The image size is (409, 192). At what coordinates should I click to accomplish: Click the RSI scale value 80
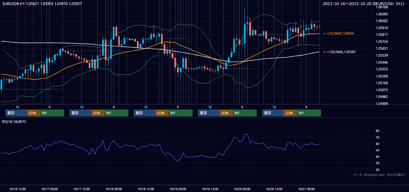(x=378, y=131)
